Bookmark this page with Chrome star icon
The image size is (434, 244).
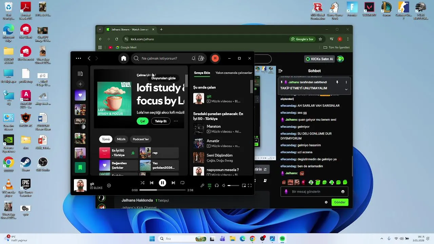coord(320,39)
